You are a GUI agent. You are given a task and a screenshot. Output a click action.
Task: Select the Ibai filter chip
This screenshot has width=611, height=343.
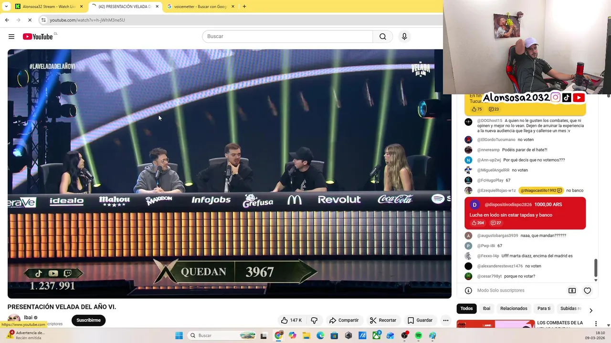(x=486, y=308)
